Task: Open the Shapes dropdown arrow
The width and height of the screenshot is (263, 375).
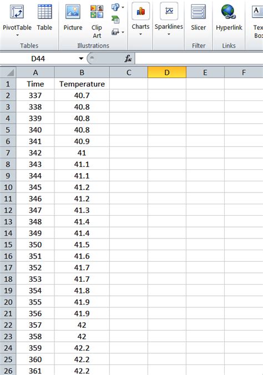Action: click(123, 7)
